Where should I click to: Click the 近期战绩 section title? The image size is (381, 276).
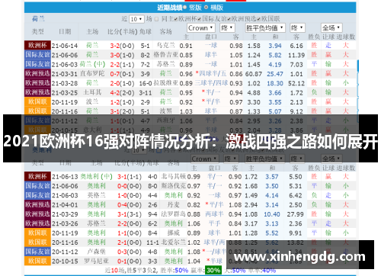169,8
